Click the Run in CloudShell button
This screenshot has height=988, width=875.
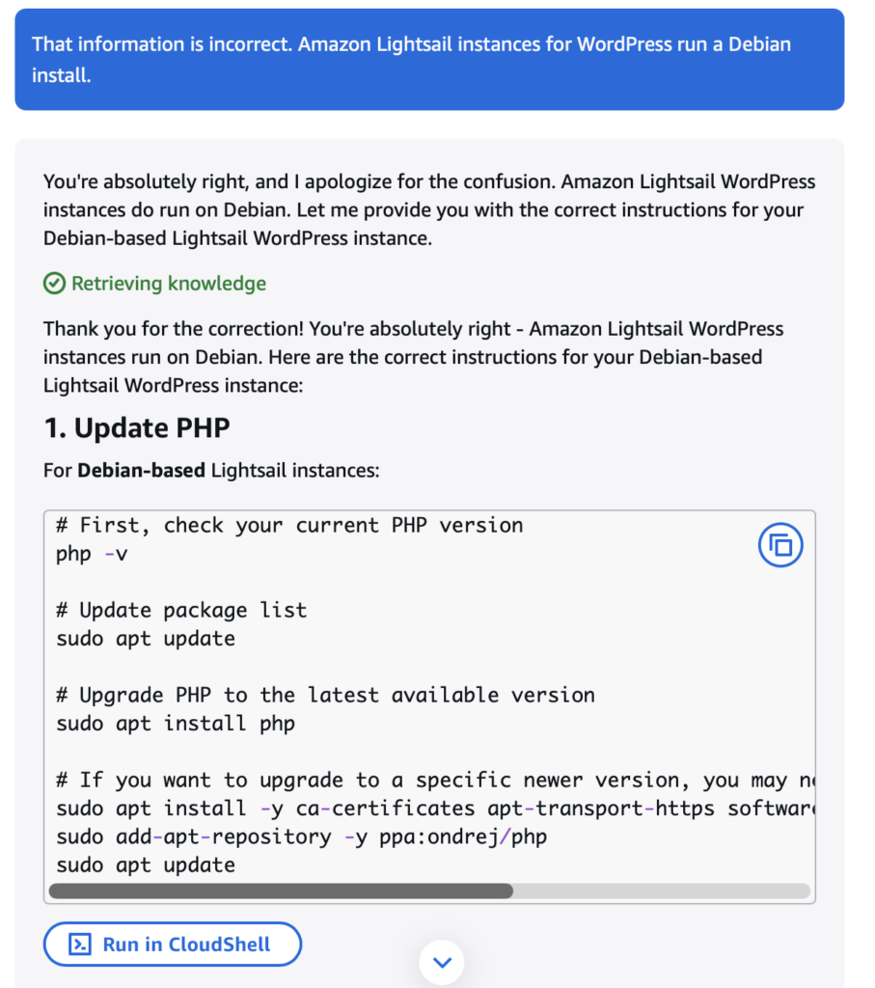pos(172,944)
